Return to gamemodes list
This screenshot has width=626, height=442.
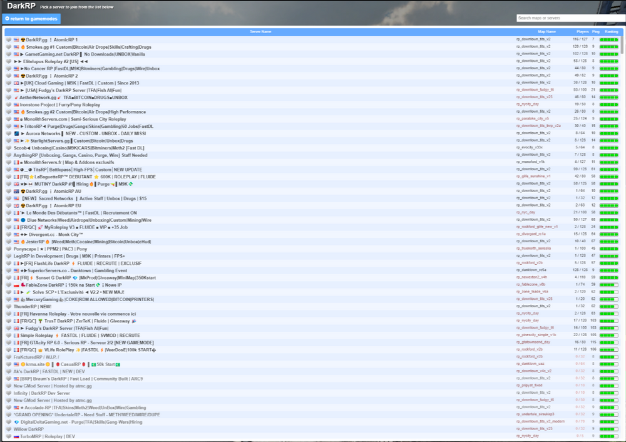pyautogui.click(x=31, y=19)
